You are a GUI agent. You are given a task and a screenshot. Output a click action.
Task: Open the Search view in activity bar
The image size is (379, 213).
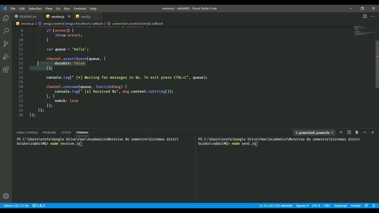pos(6,31)
